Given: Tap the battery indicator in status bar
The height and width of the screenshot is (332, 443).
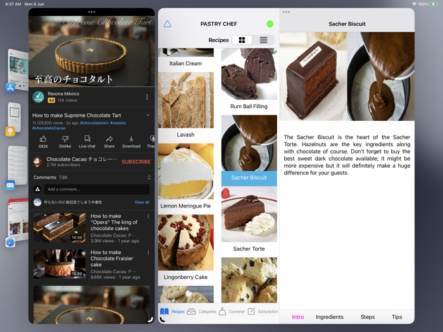Looking at the screenshot, I should point(434,4).
